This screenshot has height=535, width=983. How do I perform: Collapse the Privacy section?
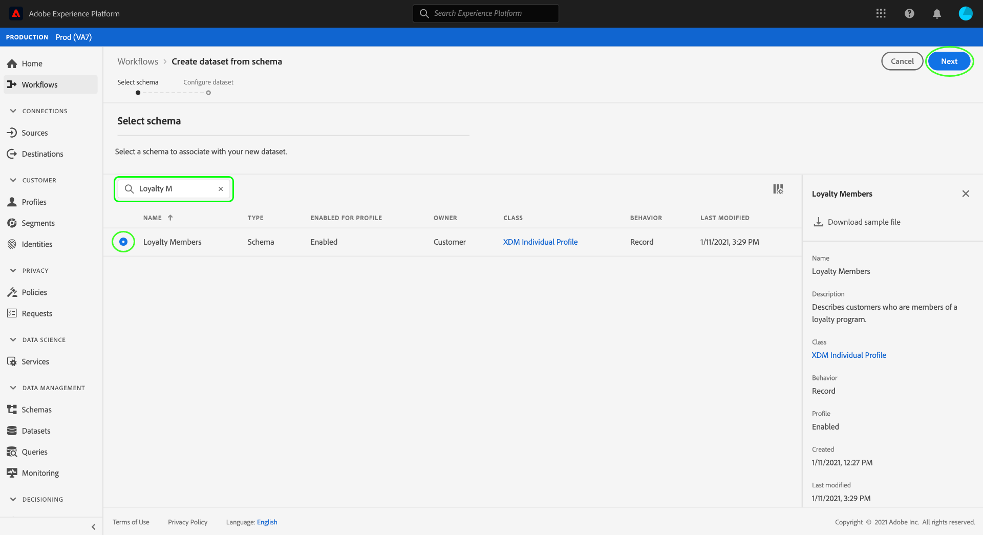point(13,270)
